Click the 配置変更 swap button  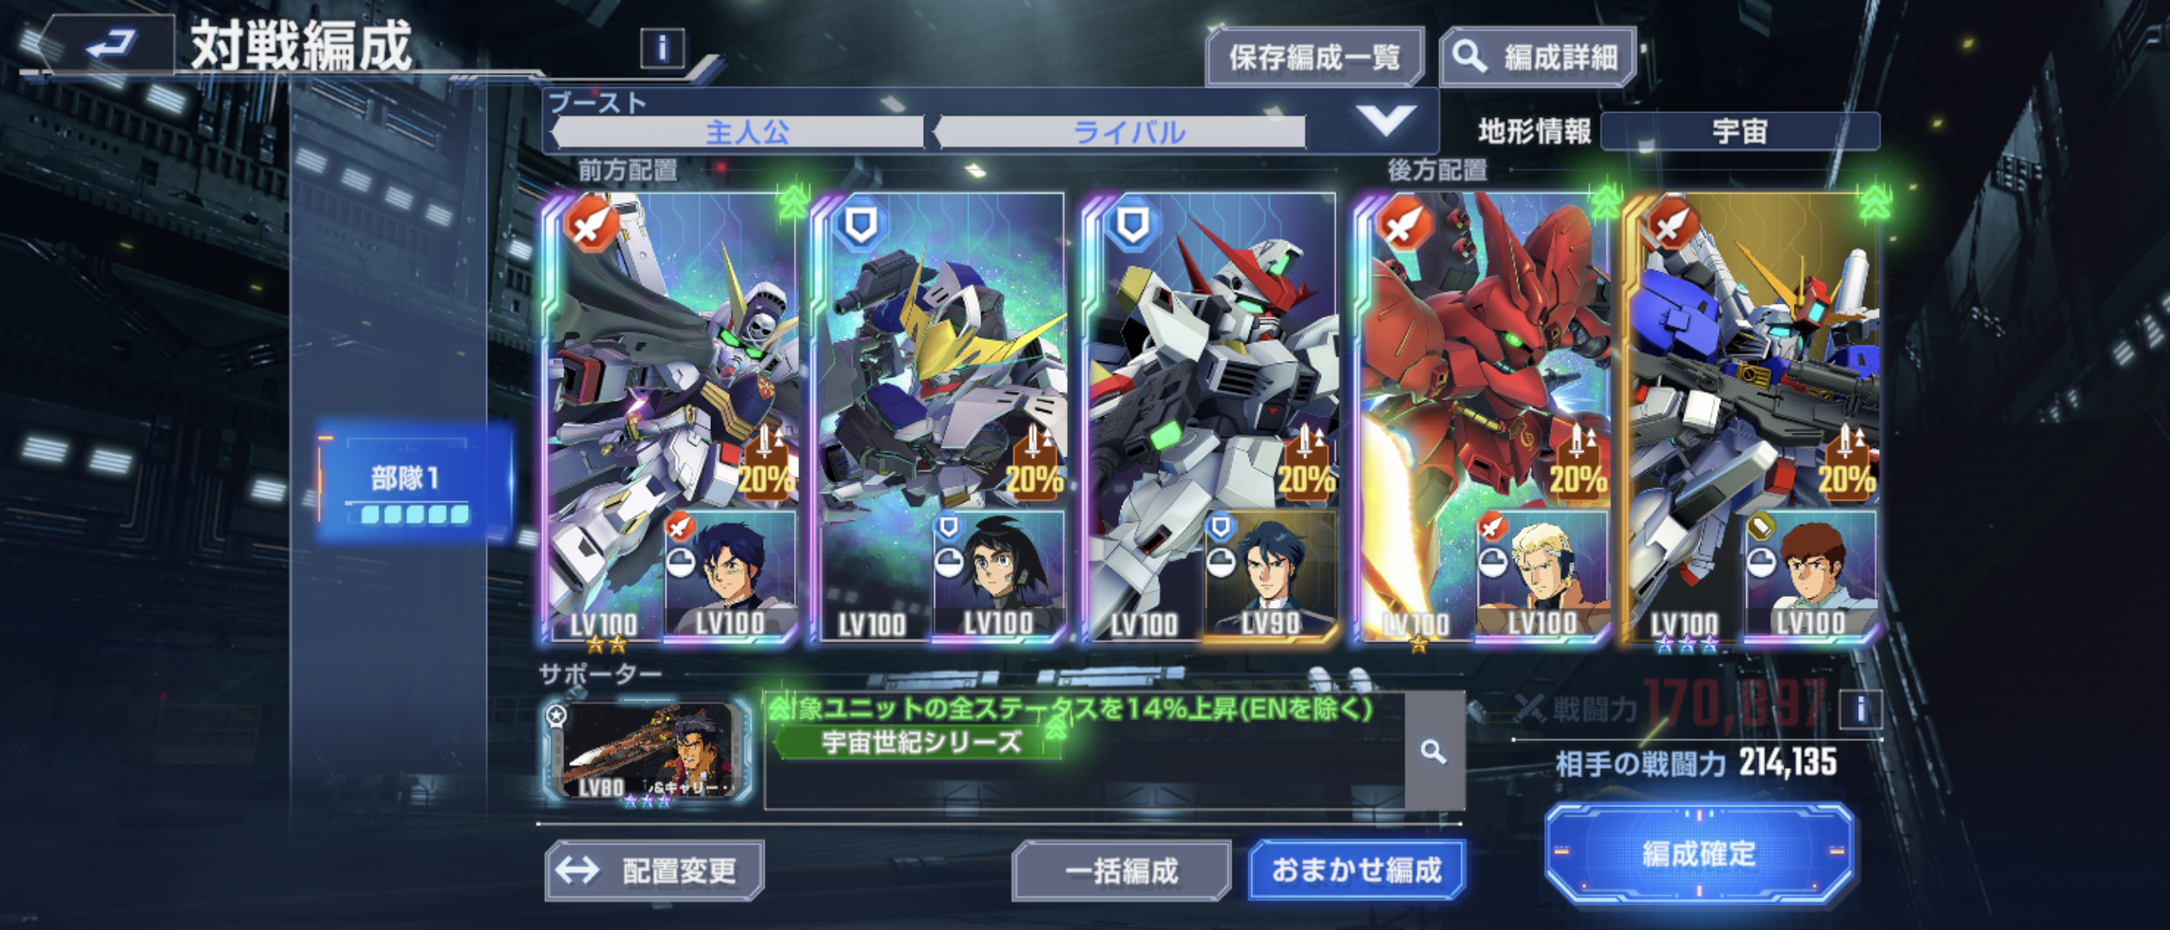tap(654, 871)
